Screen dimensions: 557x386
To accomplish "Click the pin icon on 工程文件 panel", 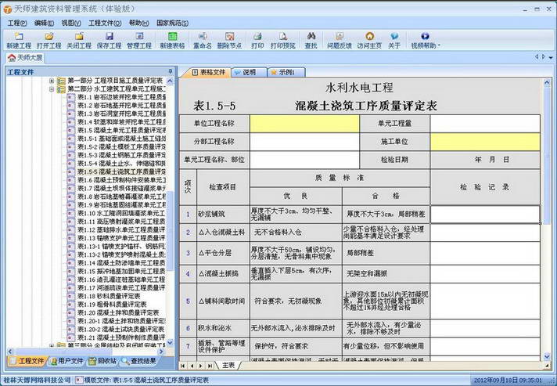I will tap(171, 71).
